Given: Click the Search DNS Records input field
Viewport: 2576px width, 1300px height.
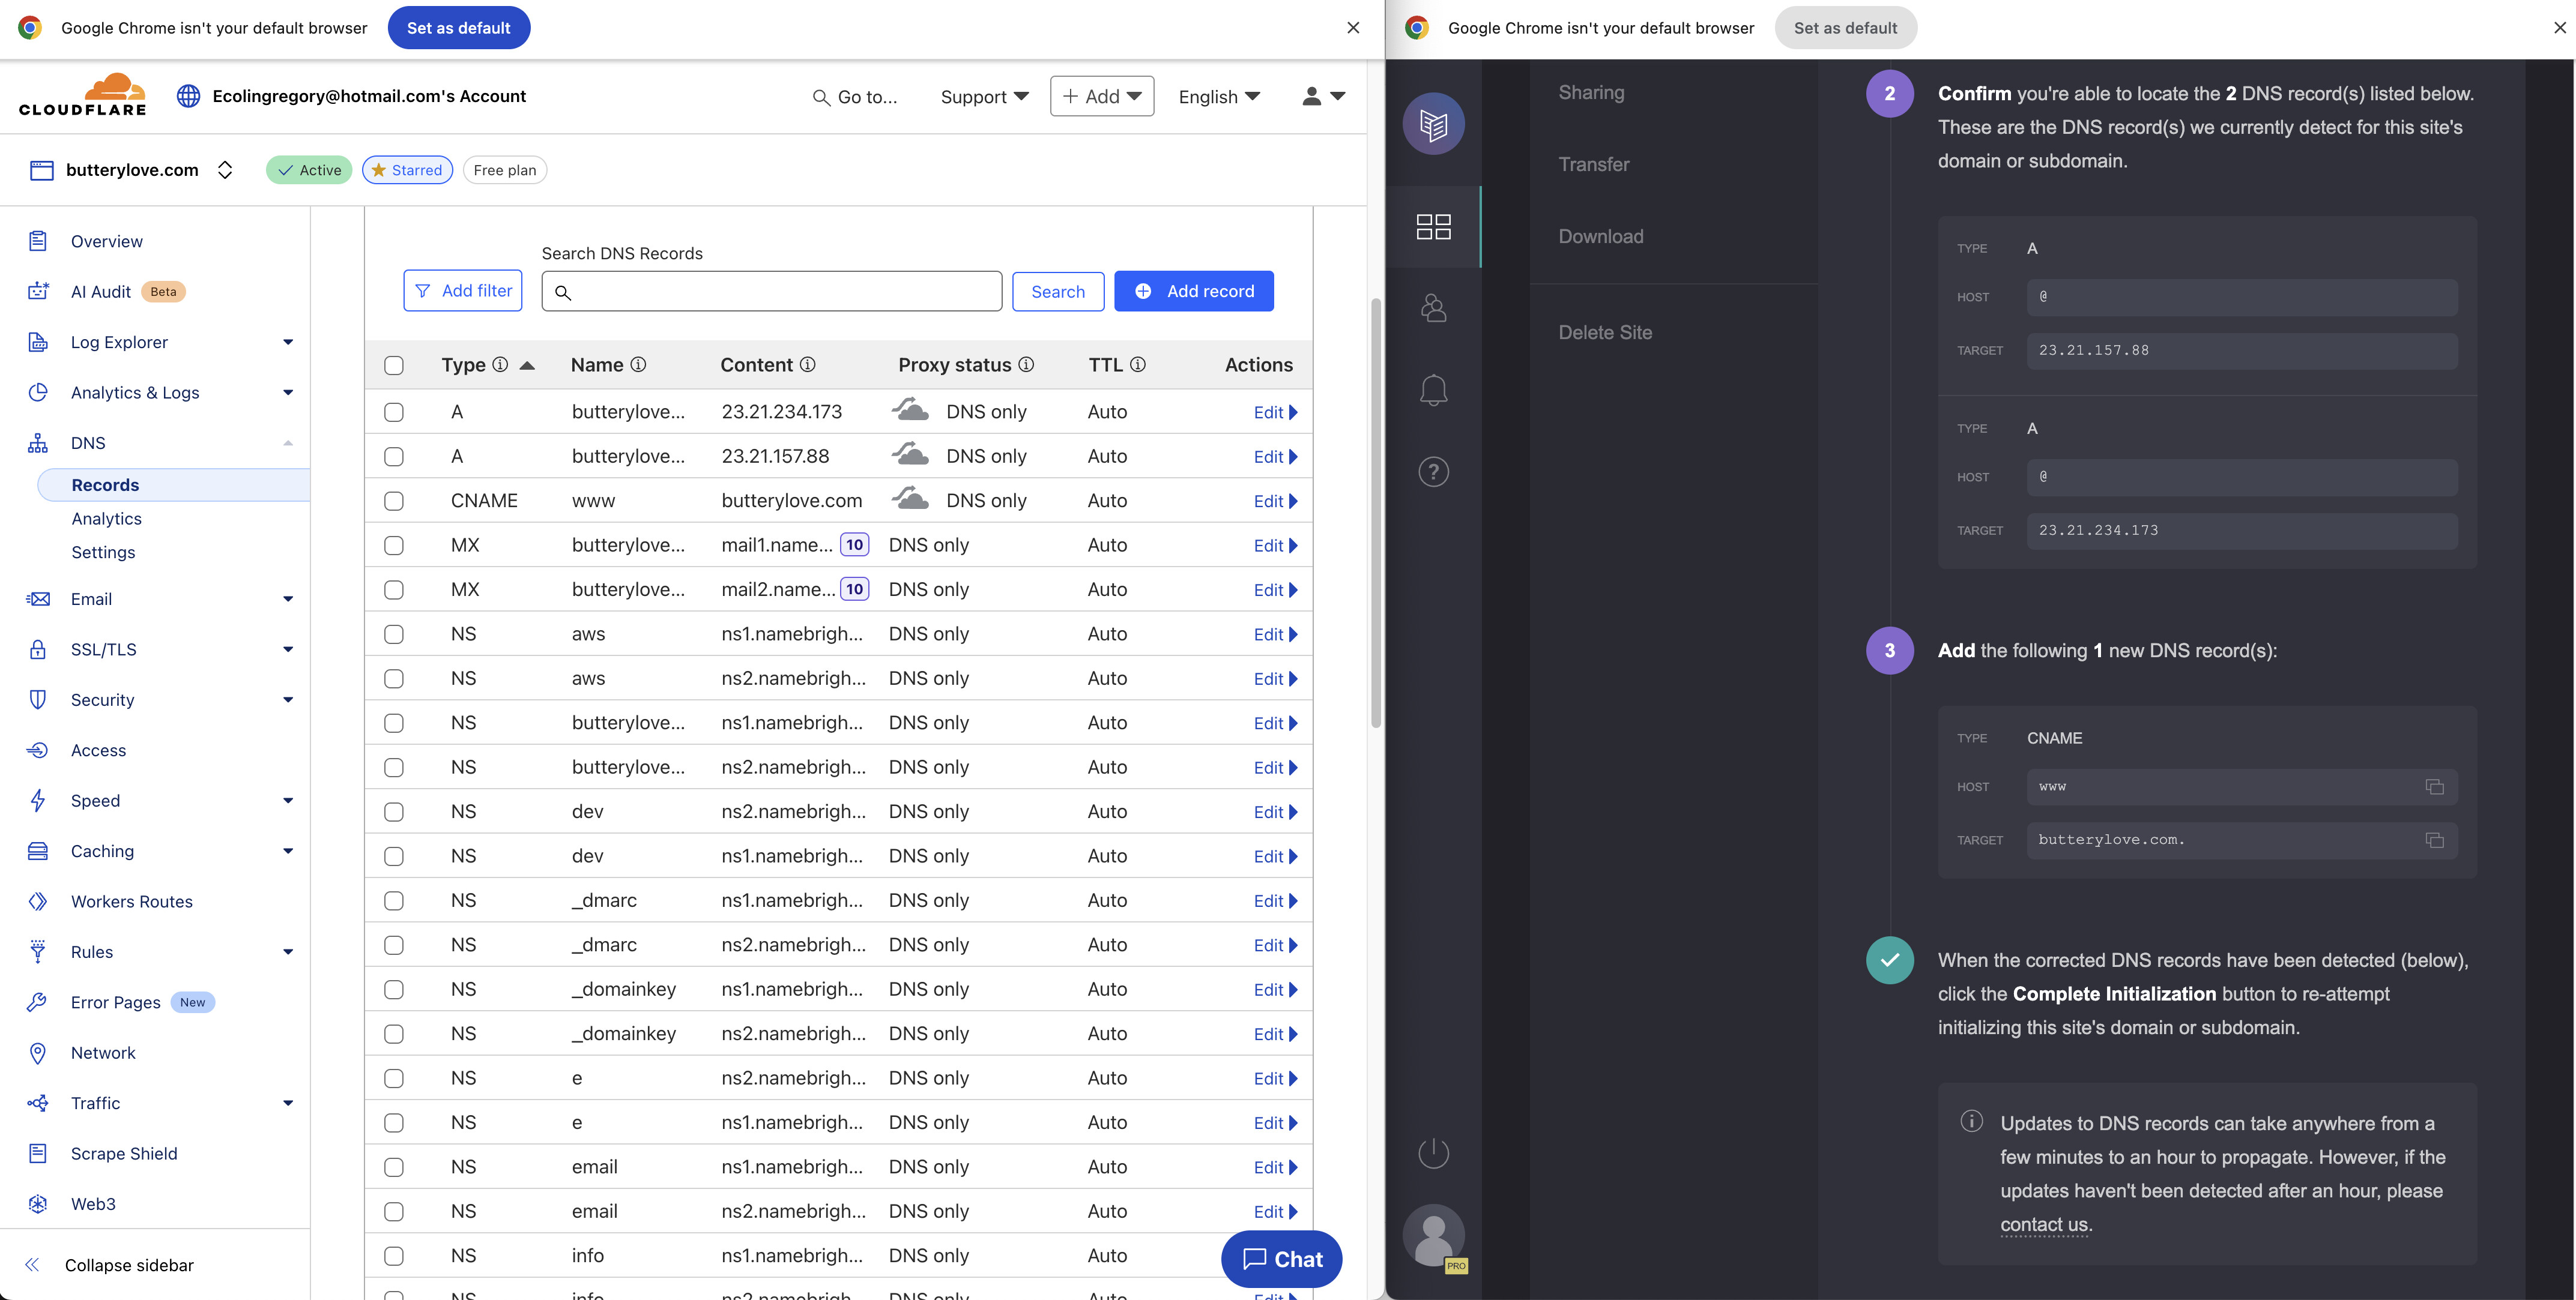Looking at the screenshot, I should point(771,290).
